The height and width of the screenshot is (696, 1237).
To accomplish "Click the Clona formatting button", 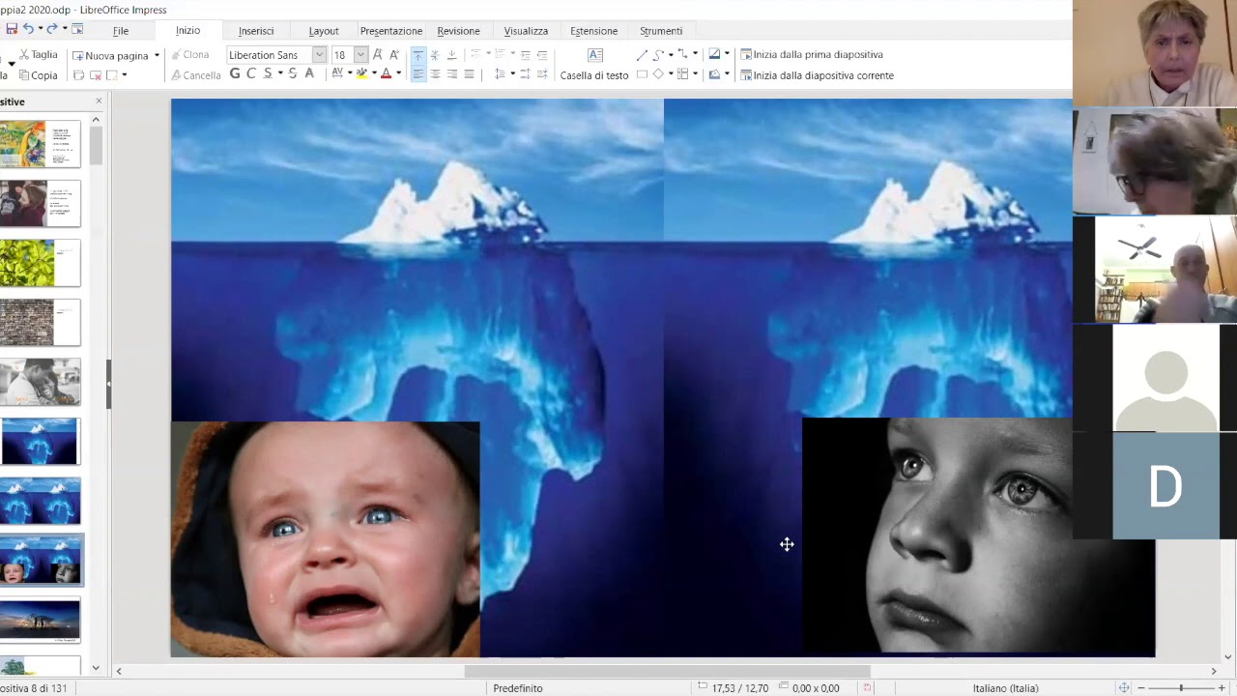I will [190, 55].
